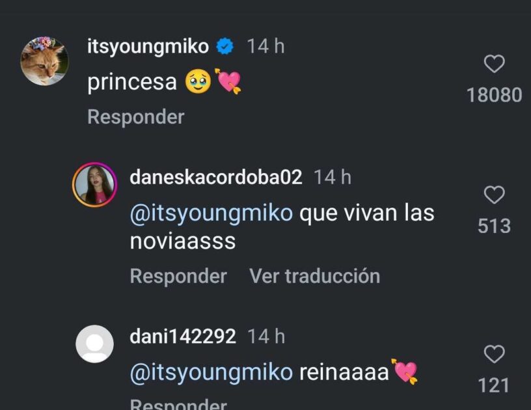Reply to itsyoungmiko's princesa comment

click(136, 117)
